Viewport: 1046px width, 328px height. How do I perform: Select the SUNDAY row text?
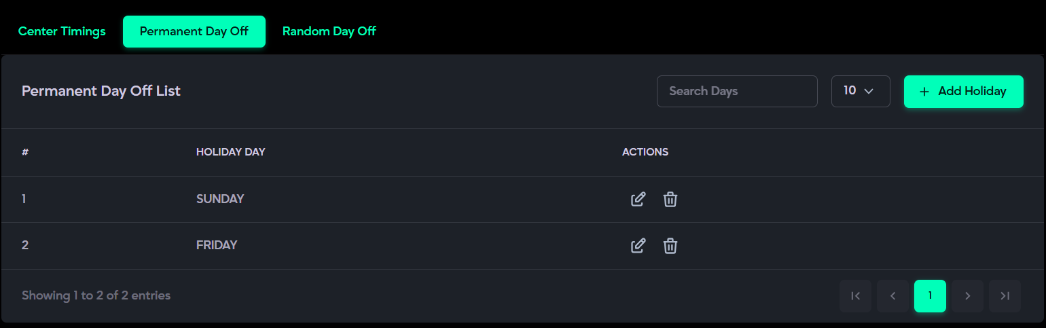tap(220, 200)
